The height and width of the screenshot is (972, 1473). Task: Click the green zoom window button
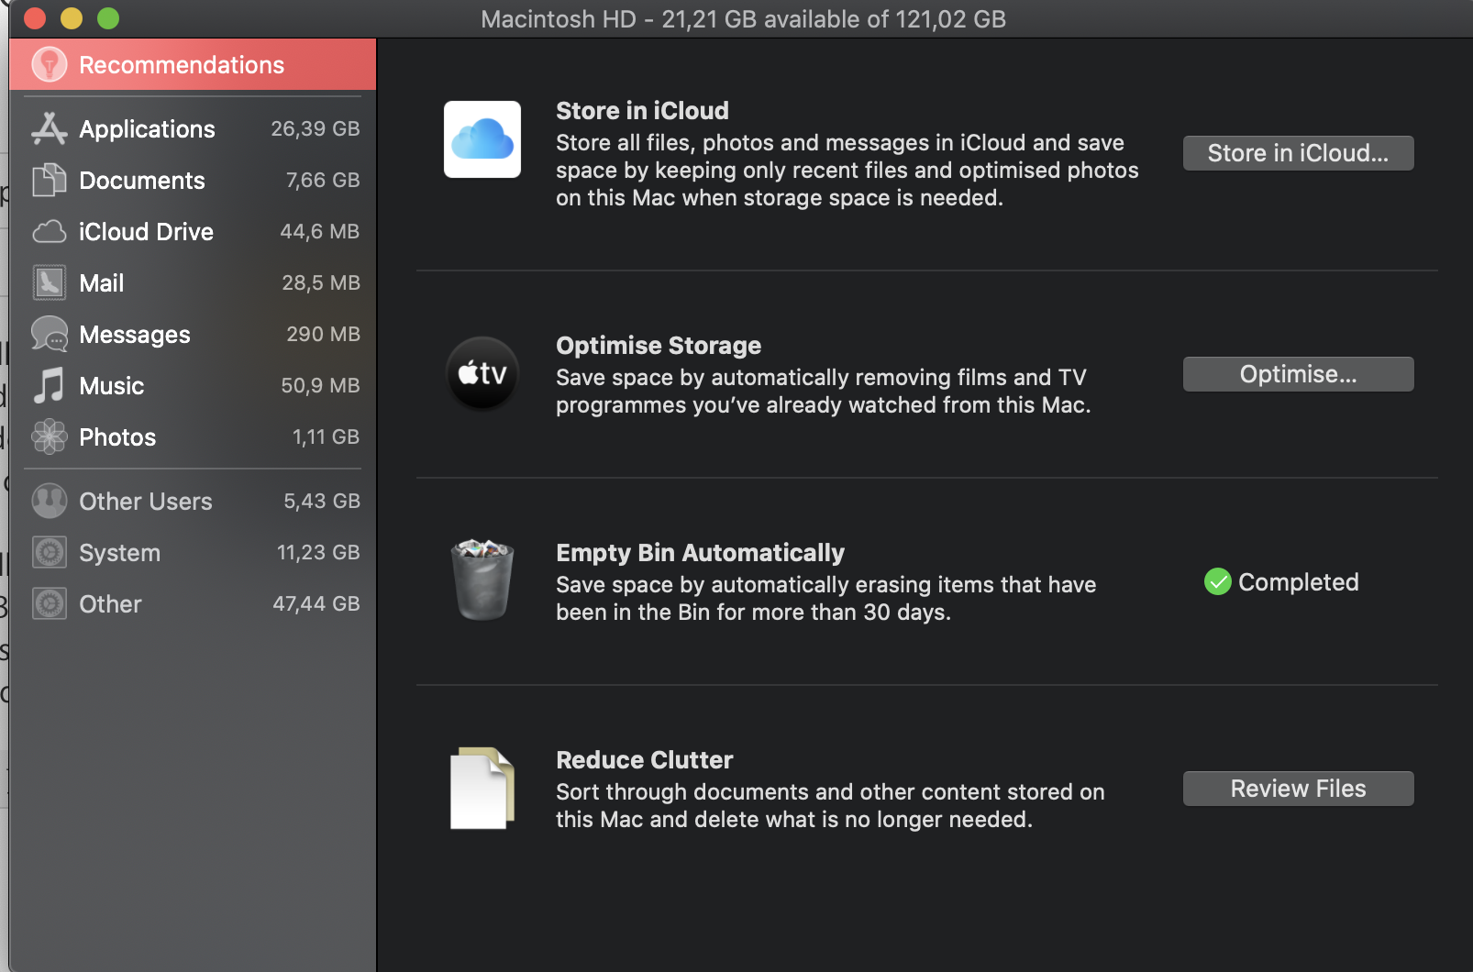(x=108, y=18)
